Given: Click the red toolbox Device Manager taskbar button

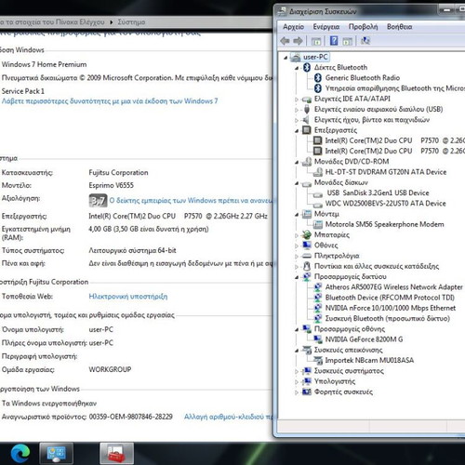Looking at the screenshot, I should (x=117, y=453).
